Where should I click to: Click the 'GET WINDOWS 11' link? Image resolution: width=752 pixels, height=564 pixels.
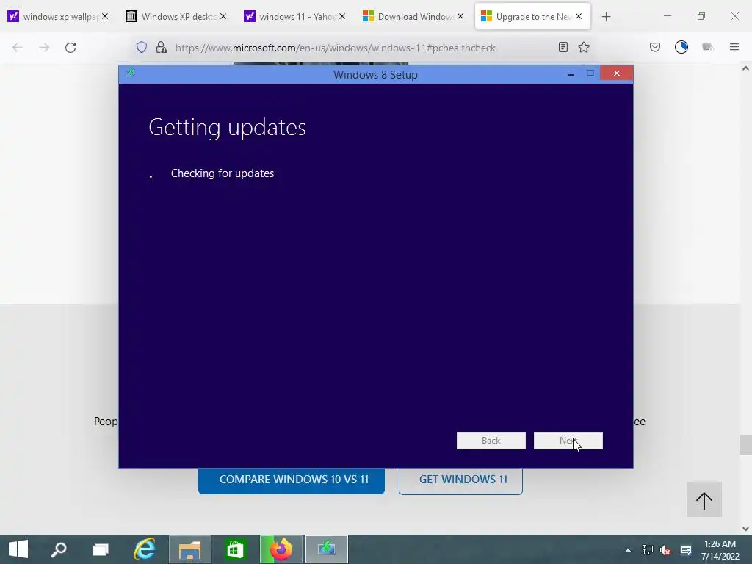pos(460,480)
